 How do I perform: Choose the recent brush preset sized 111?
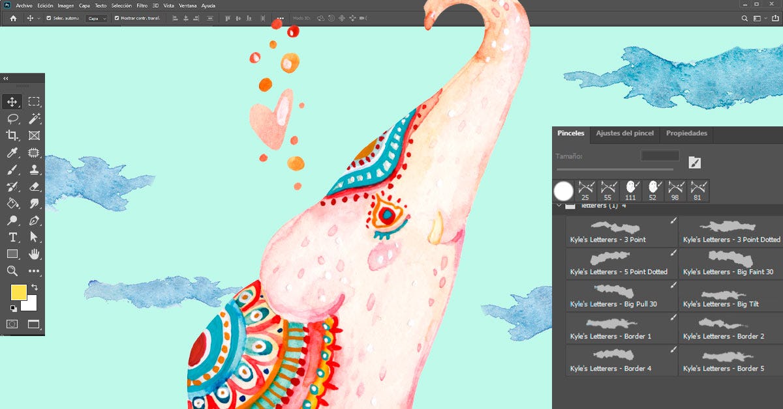coord(630,191)
